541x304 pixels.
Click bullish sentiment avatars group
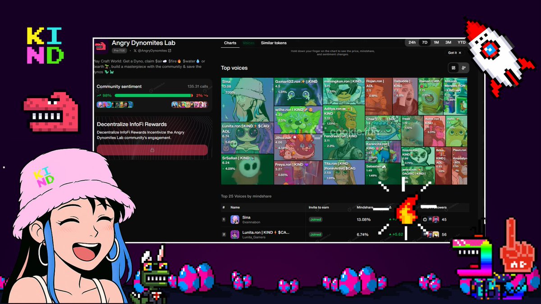tap(115, 104)
